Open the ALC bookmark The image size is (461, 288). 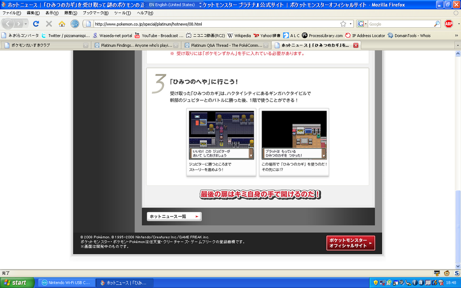pos(291,36)
